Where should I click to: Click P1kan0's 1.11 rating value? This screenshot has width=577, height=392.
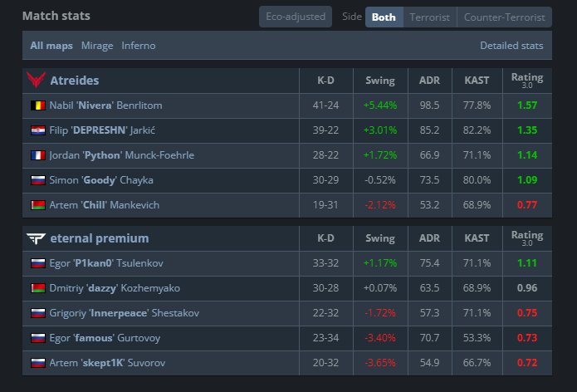(x=527, y=263)
